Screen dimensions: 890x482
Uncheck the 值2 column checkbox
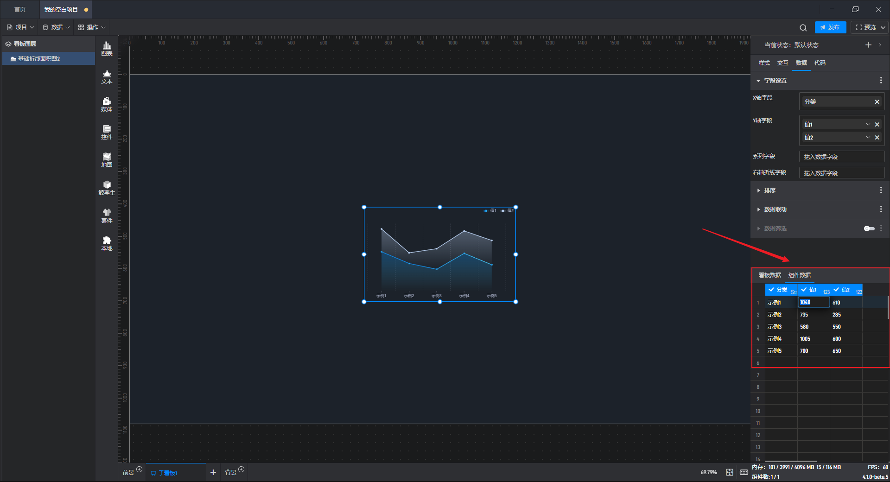click(x=836, y=290)
